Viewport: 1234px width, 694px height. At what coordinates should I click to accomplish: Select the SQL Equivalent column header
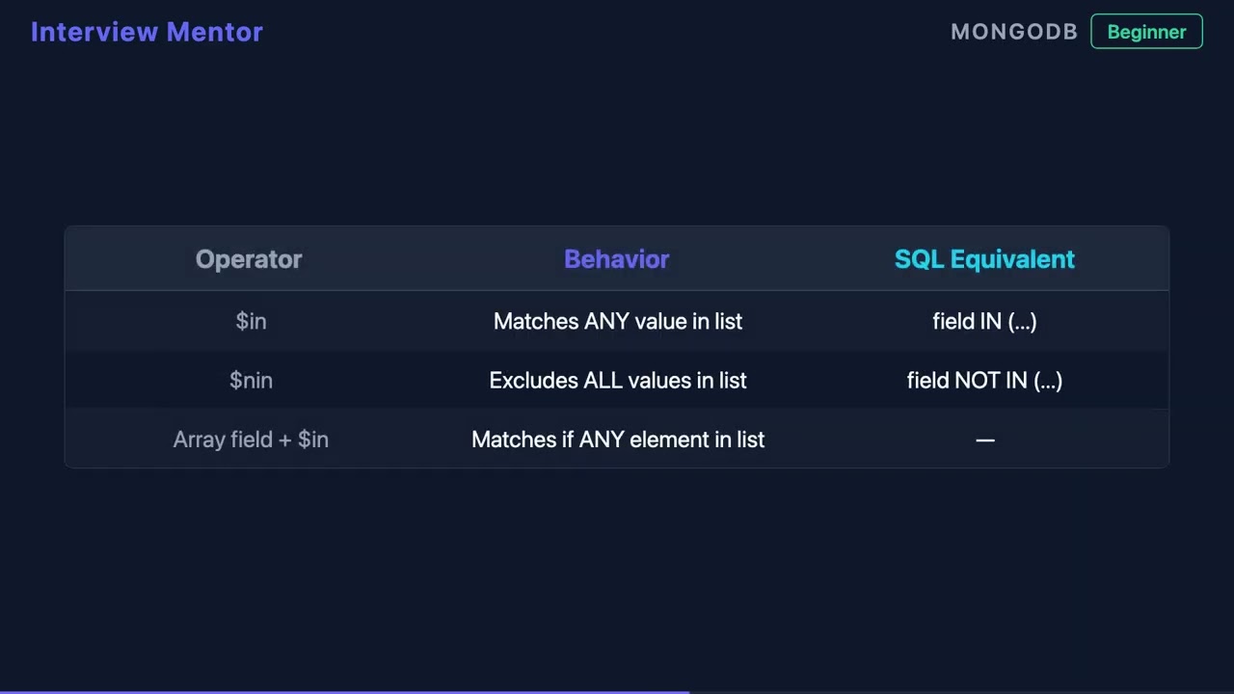984,259
